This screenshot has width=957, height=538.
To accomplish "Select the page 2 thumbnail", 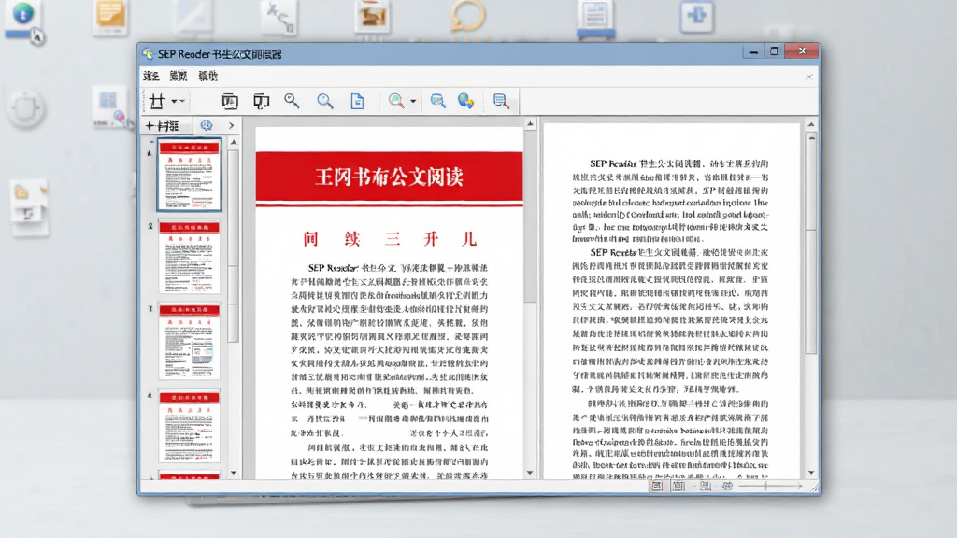I will click(x=189, y=258).
